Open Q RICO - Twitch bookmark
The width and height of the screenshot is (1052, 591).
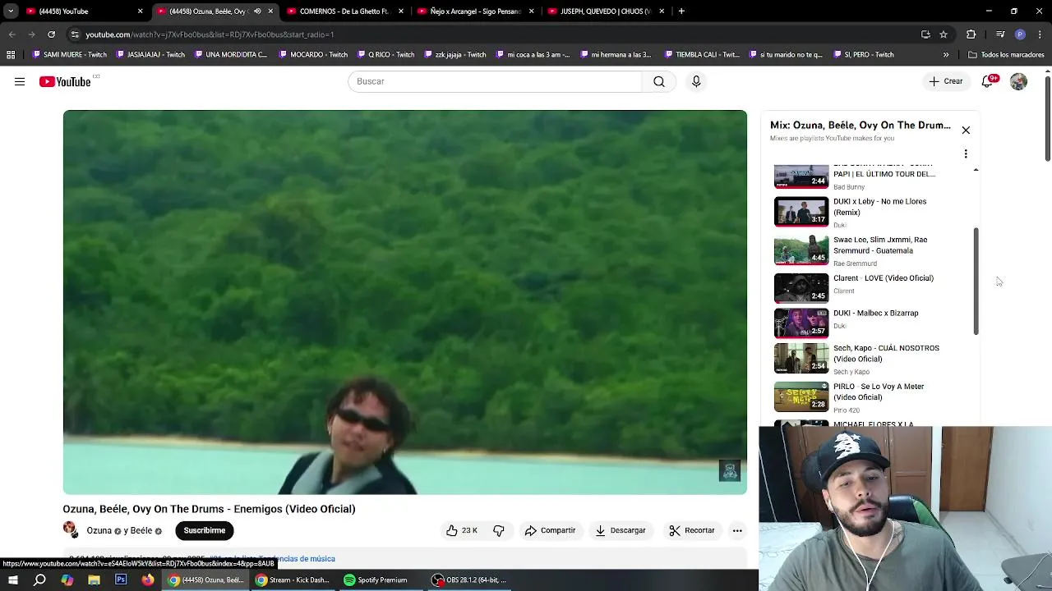click(x=385, y=55)
